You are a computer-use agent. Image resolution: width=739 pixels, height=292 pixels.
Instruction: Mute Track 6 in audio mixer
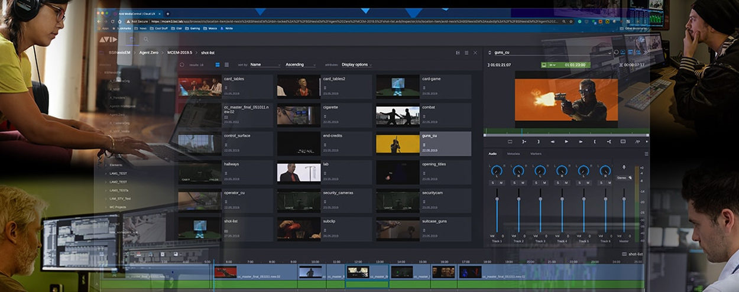pos(610,183)
